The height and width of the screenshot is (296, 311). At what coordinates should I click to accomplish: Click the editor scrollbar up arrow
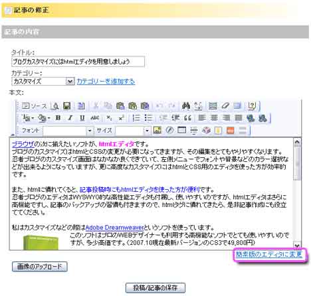(x=297, y=142)
